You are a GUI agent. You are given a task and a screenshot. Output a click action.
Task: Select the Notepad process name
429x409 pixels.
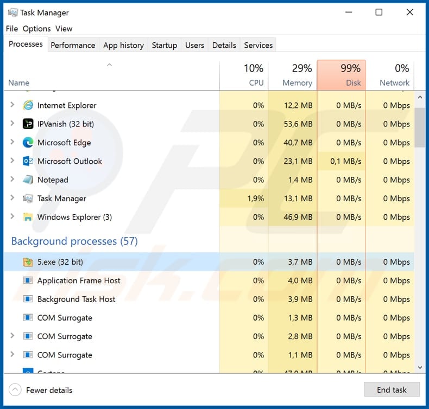point(53,180)
